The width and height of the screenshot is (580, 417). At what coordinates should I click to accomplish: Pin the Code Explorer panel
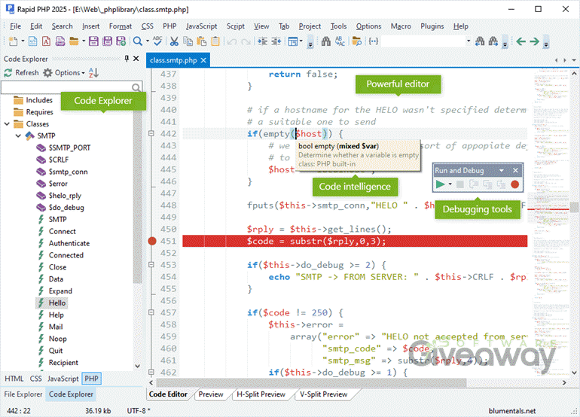pyautogui.click(x=127, y=59)
